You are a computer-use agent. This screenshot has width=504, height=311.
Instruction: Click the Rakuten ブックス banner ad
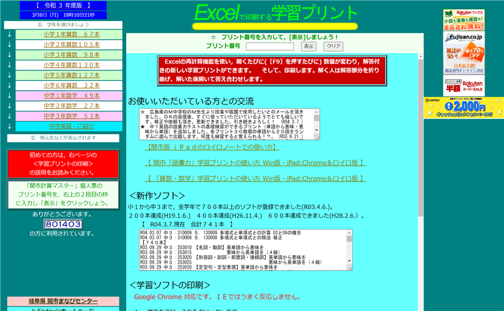(464, 20)
